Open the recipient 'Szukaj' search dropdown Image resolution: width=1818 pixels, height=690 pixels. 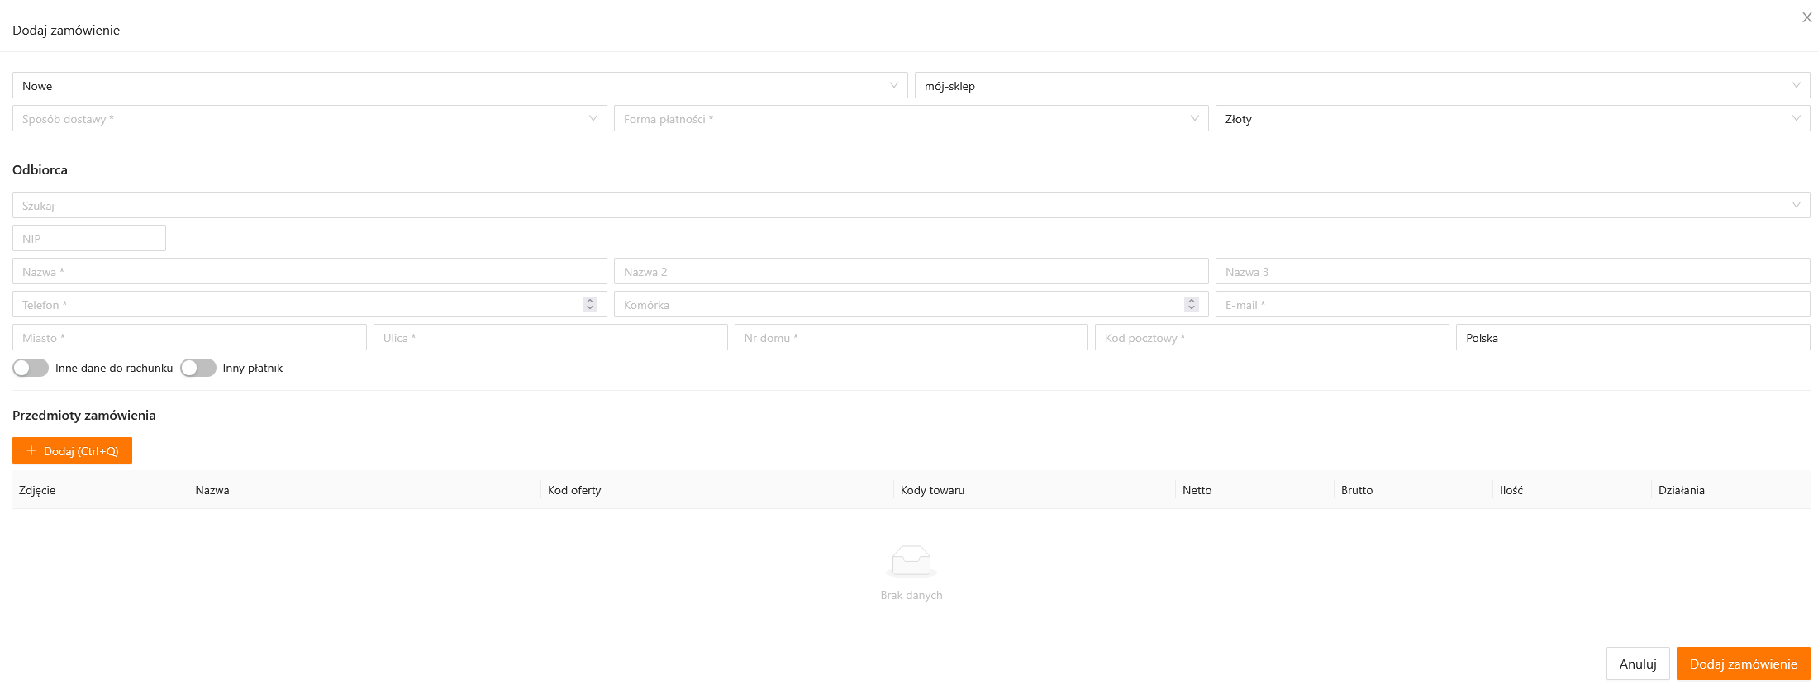911,205
